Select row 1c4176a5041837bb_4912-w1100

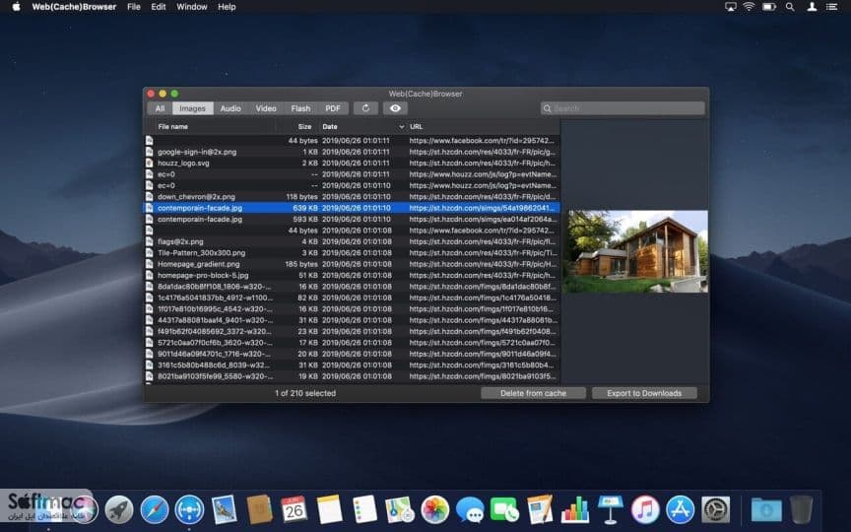(352, 298)
